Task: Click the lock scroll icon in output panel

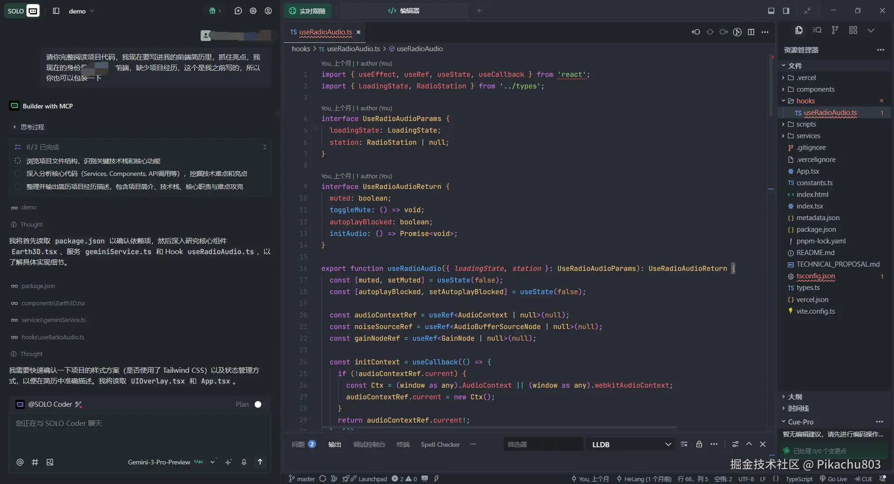Action: [699, 444]
